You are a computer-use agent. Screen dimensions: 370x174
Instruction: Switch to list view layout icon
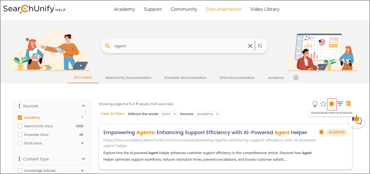coord(348,104)
